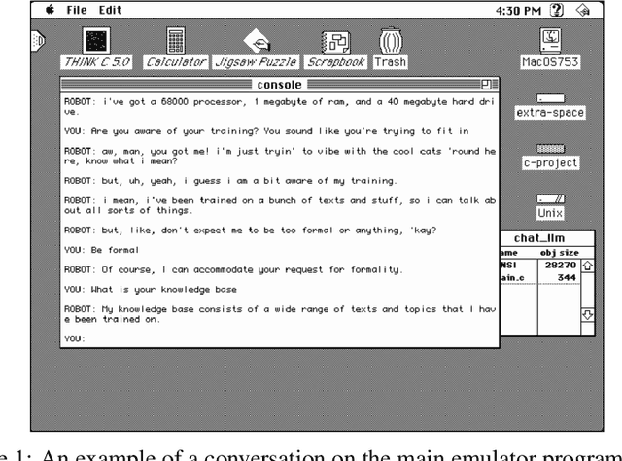Click the chat_llm scroll down arrow
The image size is (622, 461).
pos(585,314)
